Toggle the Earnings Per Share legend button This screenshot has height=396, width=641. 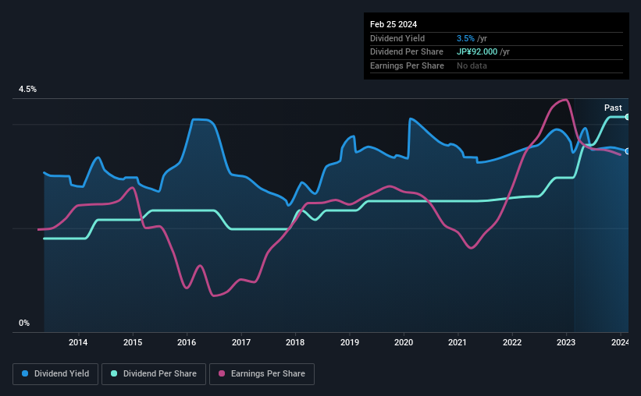pos(262,374)
